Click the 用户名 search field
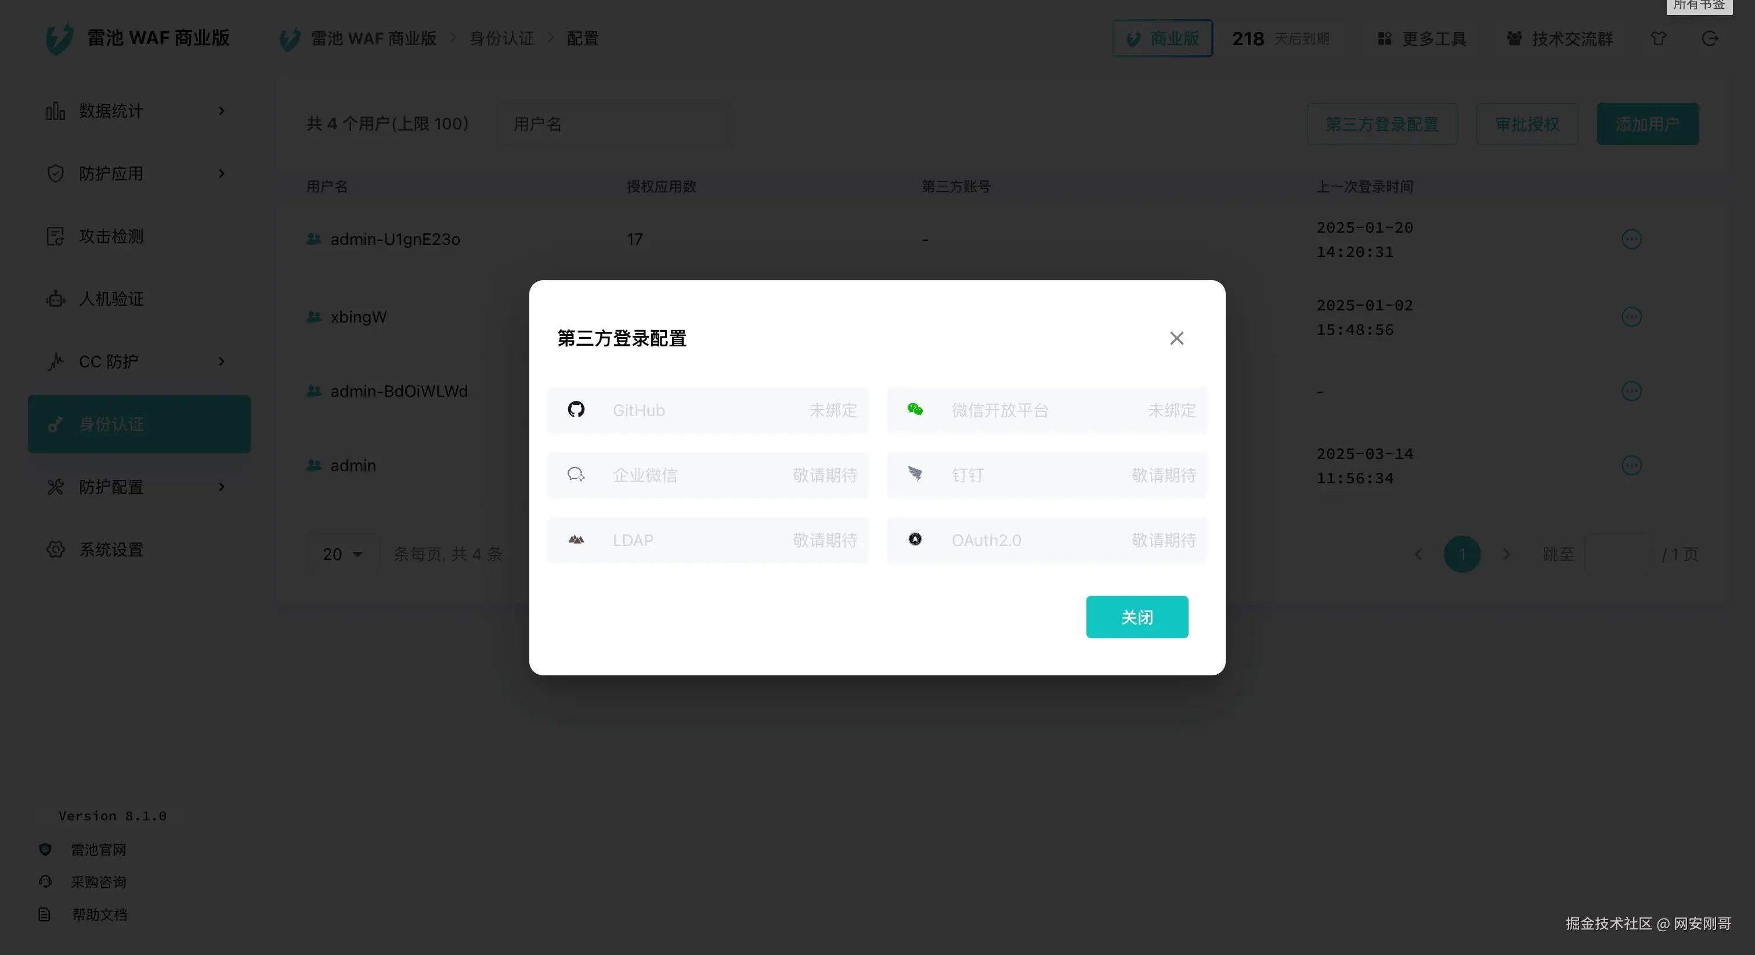 pos(613,124)
